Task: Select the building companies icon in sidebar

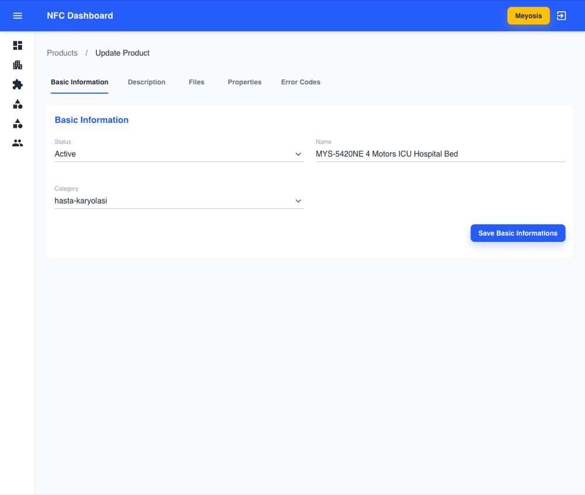Action: tap(18, 65)
